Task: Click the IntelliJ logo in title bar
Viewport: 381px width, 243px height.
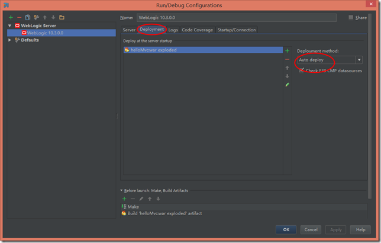Action: tap(7, 5)
